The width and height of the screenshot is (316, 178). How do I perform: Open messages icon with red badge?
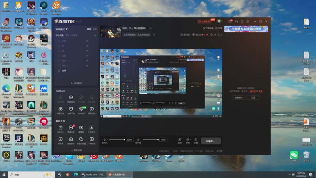click(230, 21)
